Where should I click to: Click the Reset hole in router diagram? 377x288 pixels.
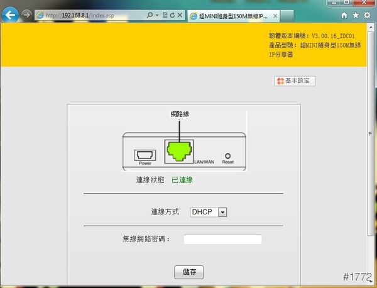[227, 155]
